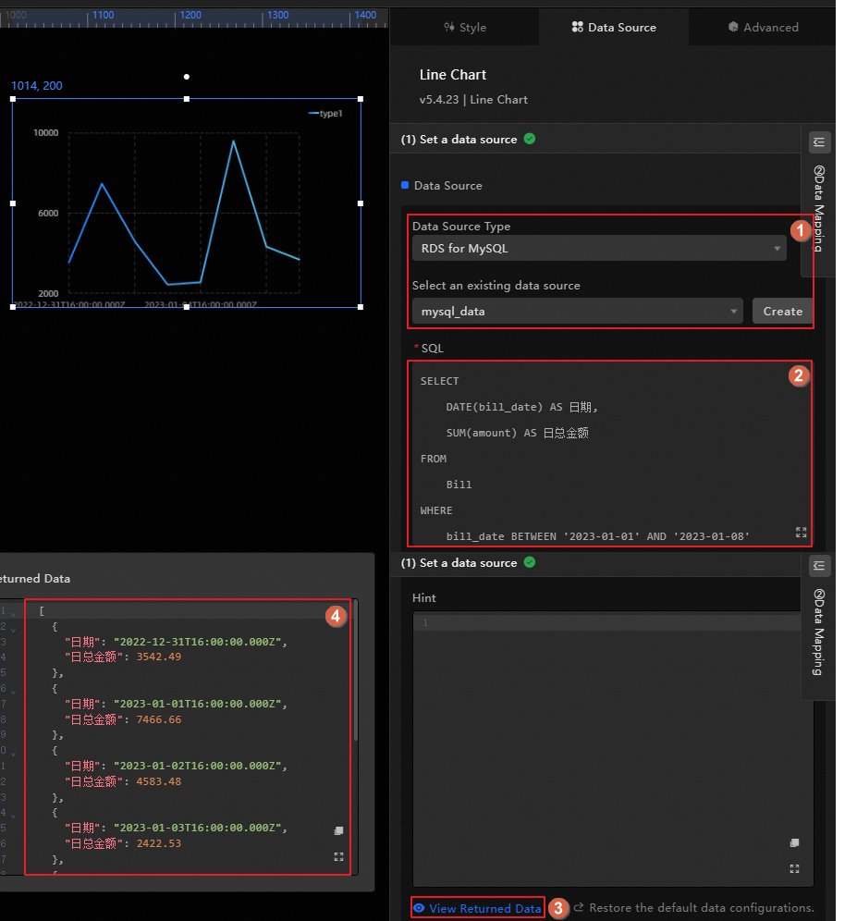Collapse the upper Data Mapping side panel icon

point(819,142)
